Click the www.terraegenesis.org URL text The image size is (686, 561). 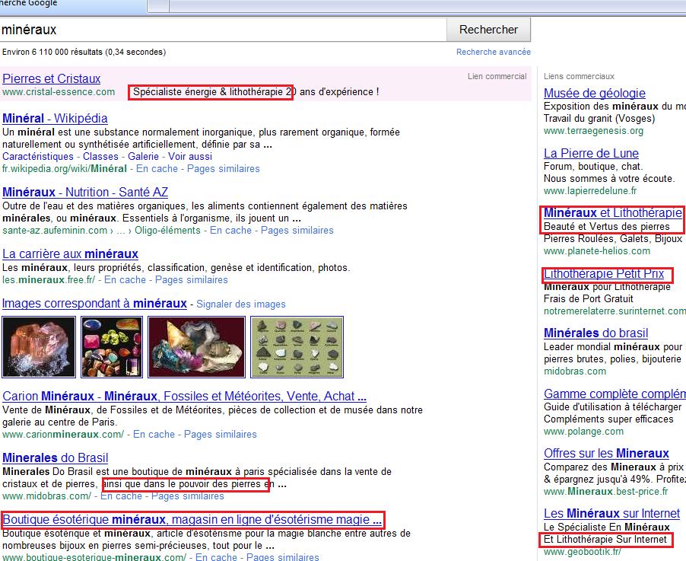tap(593, 130)
